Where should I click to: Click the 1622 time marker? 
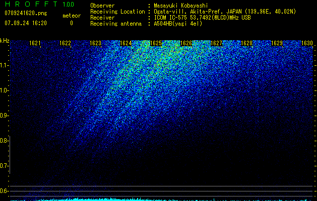(x=65, y=43)
